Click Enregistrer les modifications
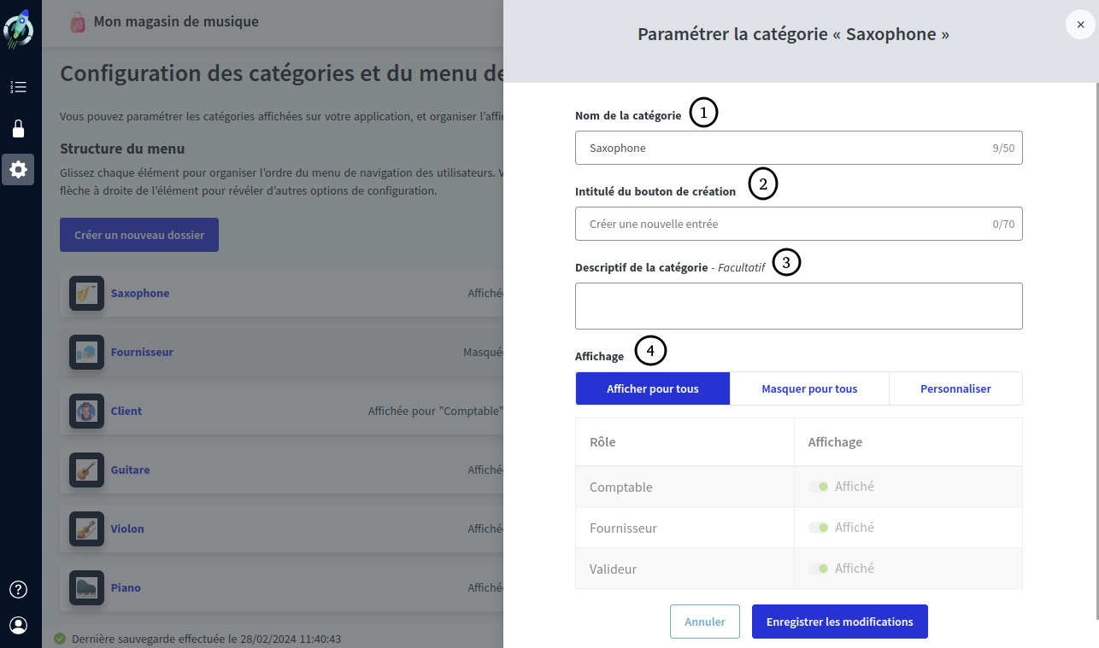This screenshot has width=1099, height=648. tap(839, 622)
